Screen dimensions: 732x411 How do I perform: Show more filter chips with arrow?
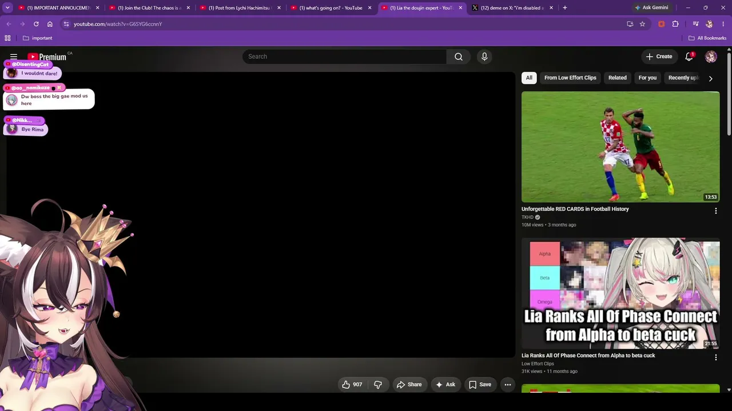(x=711, y=78)
